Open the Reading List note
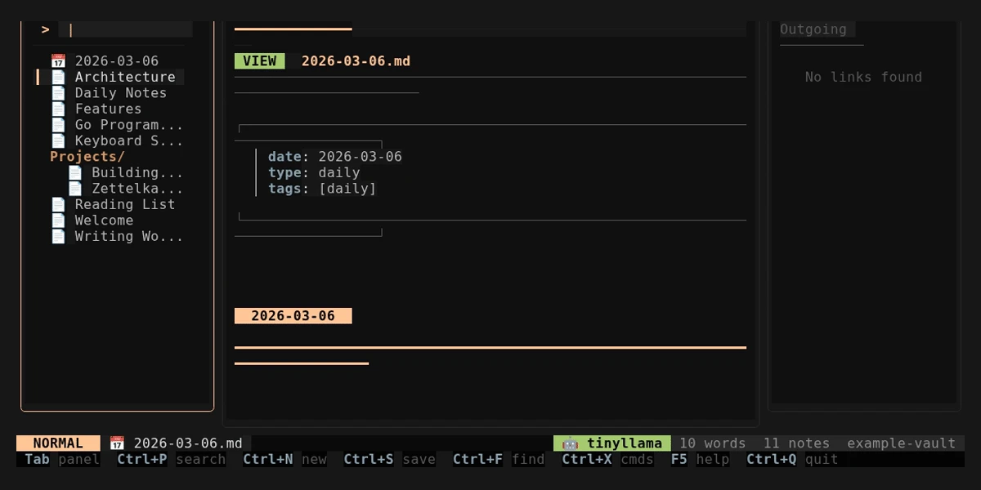The height and width of the screenshot is (490, 981). point(125,204)
